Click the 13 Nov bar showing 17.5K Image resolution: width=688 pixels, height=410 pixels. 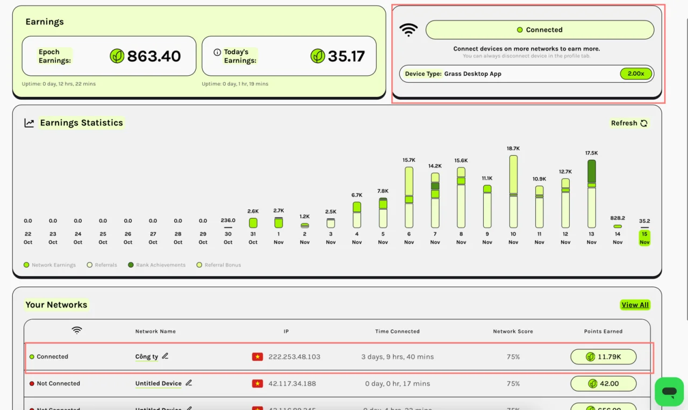(592, 194)
